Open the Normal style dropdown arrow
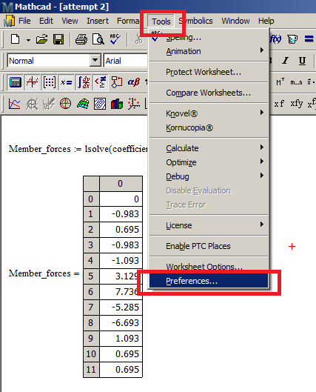The width and height of the screenshot is (316, 392). click(x=95, y=60)
